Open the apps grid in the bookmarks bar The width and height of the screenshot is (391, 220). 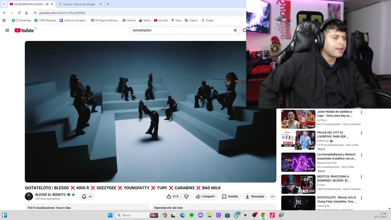pyautogui.click(x=4, y=20)
